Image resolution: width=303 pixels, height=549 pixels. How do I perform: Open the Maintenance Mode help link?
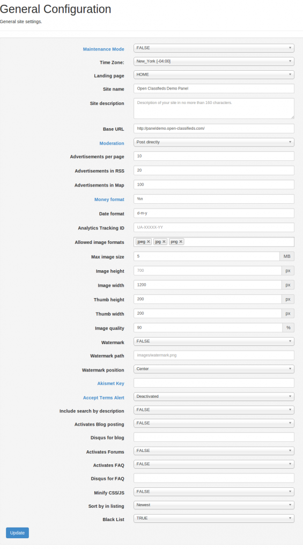pos(104,49)
